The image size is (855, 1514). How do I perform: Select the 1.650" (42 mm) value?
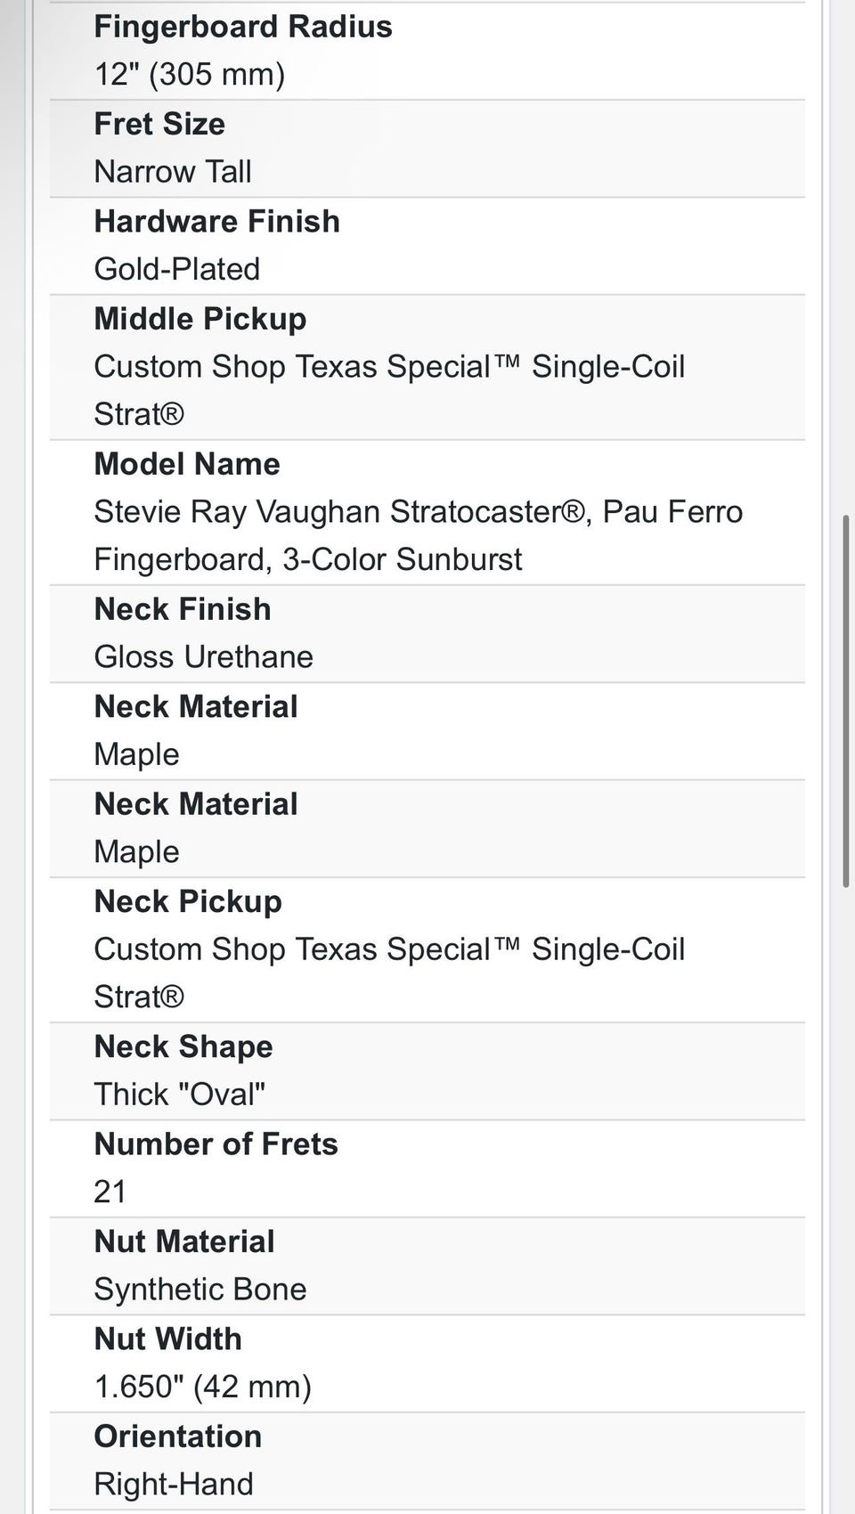tap(203, 1388)
